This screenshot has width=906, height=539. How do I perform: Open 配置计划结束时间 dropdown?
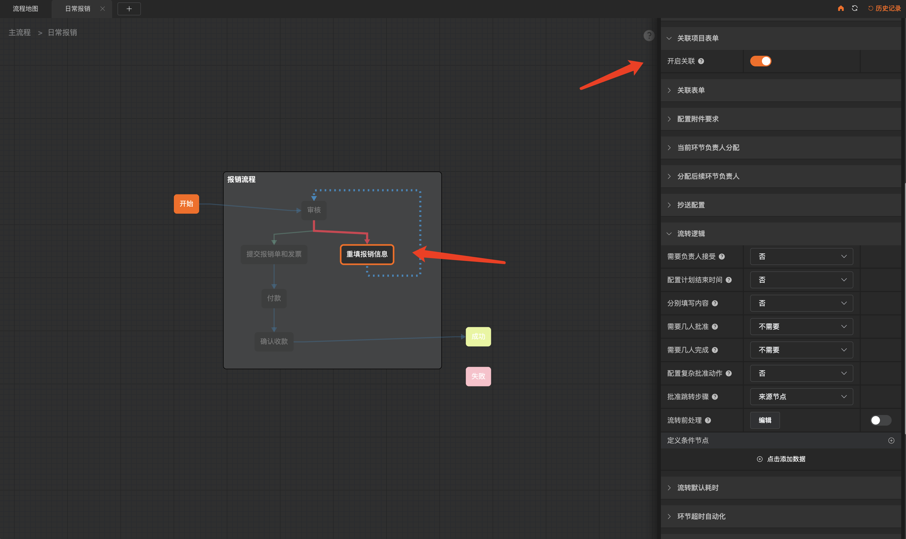click(801, 280)
